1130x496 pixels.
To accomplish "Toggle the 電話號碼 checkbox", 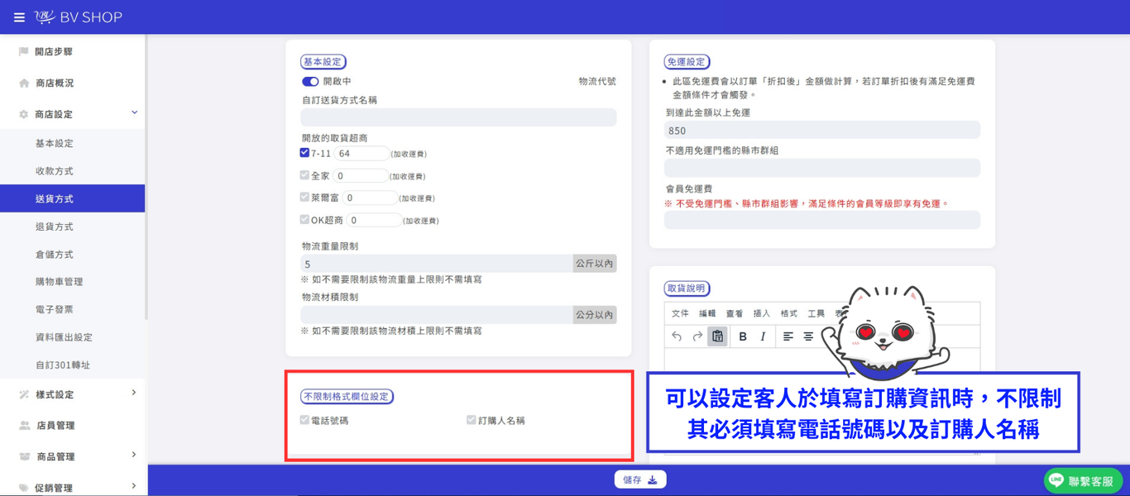I will tap(304, 420).
